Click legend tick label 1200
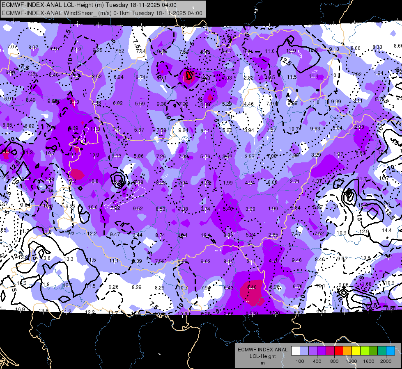This screenshot has height=369, width=402. pos(351,361)
